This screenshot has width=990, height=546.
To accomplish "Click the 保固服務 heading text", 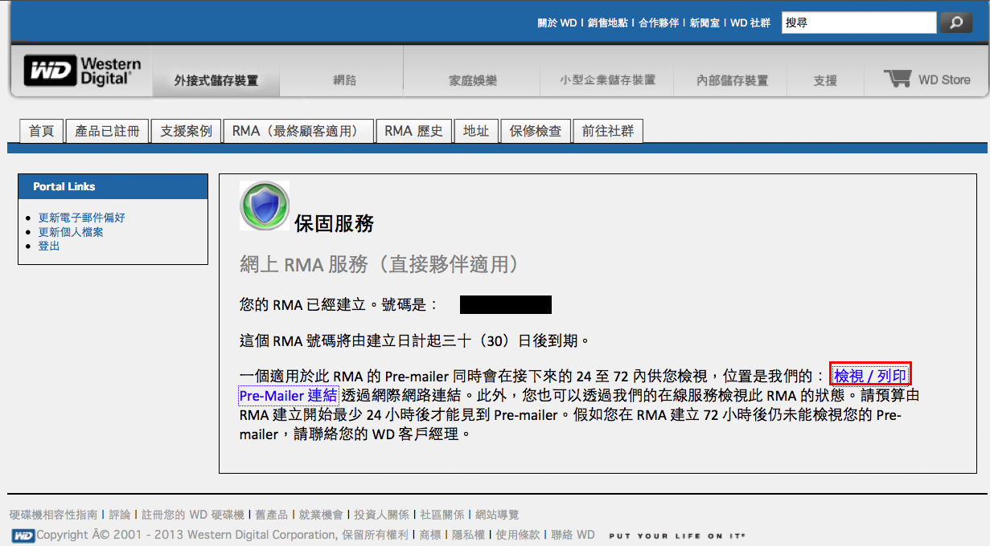I will 334,223.
